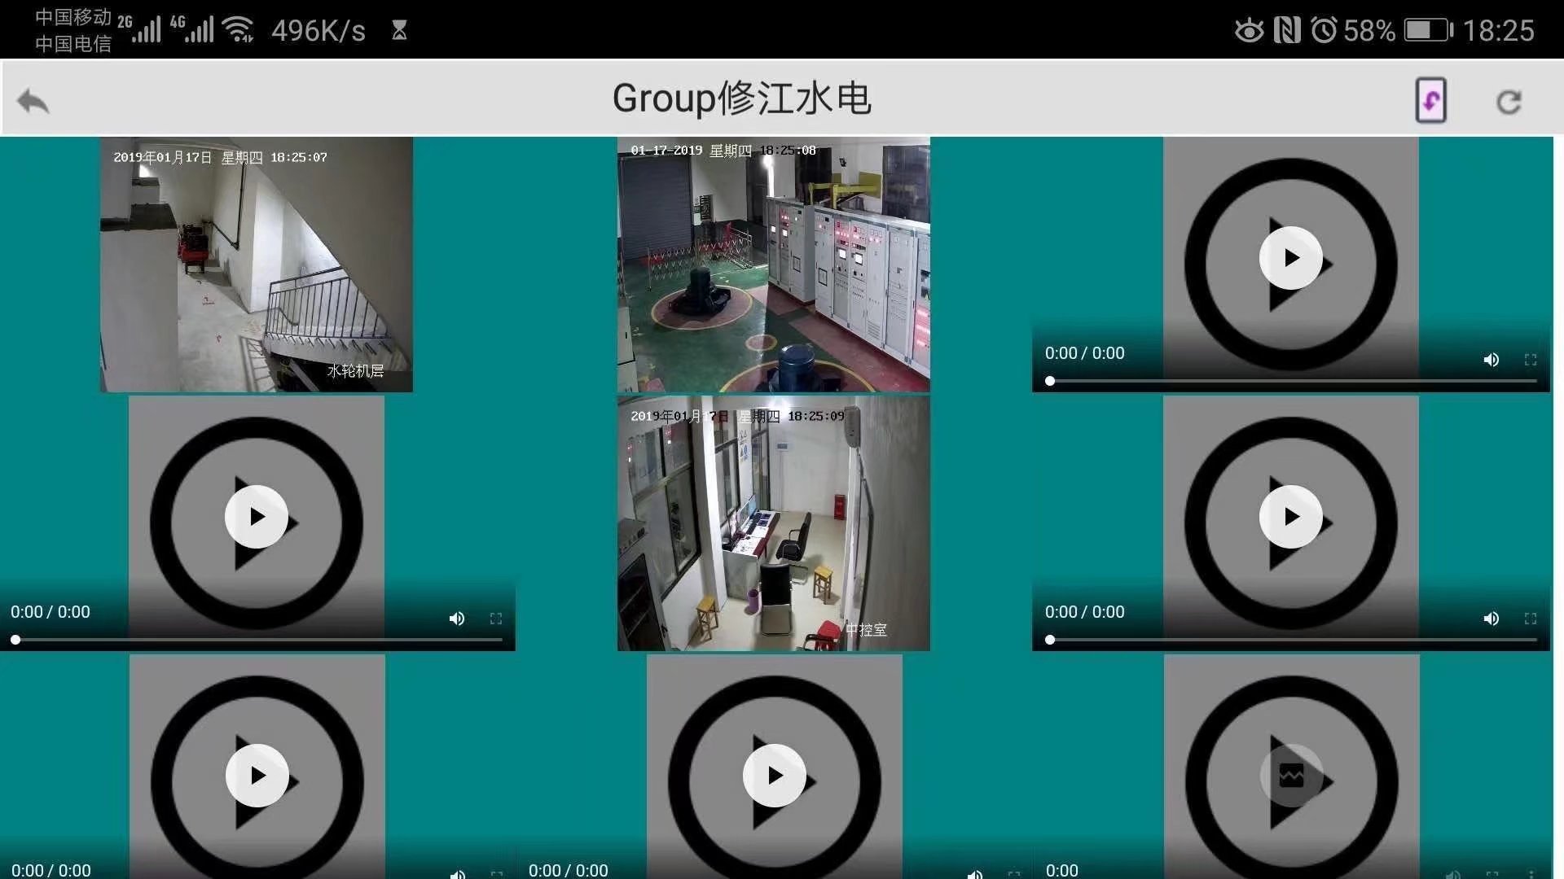Enter fullscreen on middle-left video

[496, 619]
